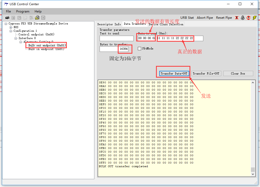Switch to Device Class Selection tab

[166, 24]
